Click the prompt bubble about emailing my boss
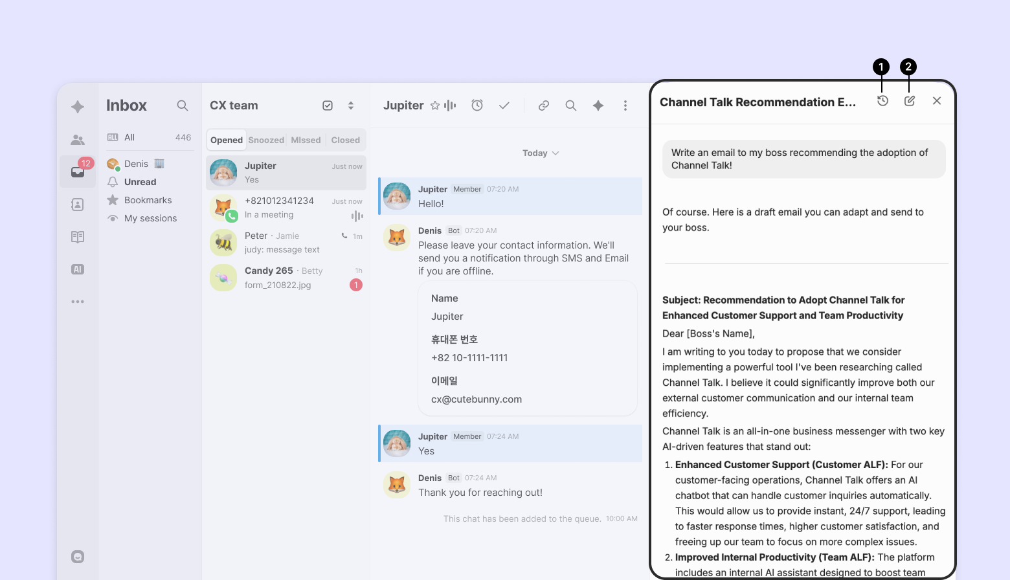The image size is (1010, 580). coord(804,159)
